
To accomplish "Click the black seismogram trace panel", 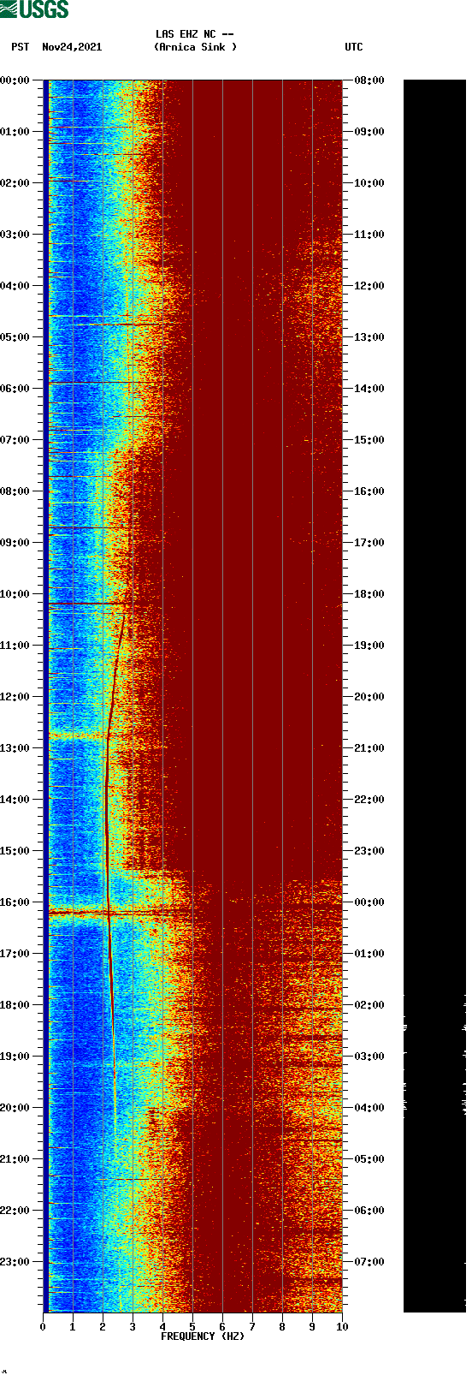I will (434, 696).
